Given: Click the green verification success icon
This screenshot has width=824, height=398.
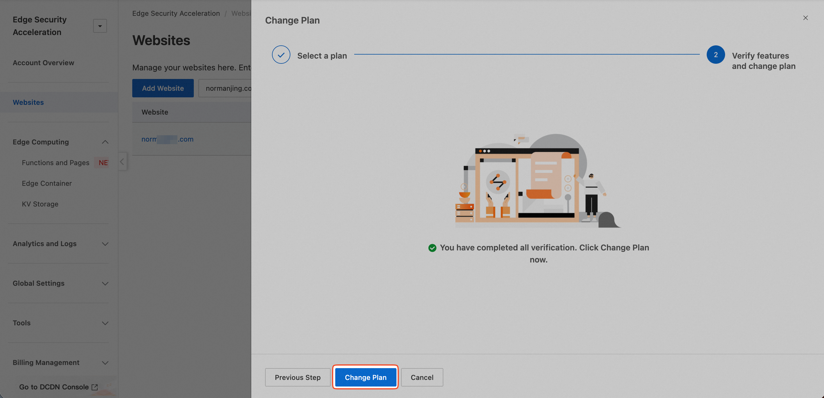Looking at the screenshot, I should pyautogui.click(x=432, y=248).
